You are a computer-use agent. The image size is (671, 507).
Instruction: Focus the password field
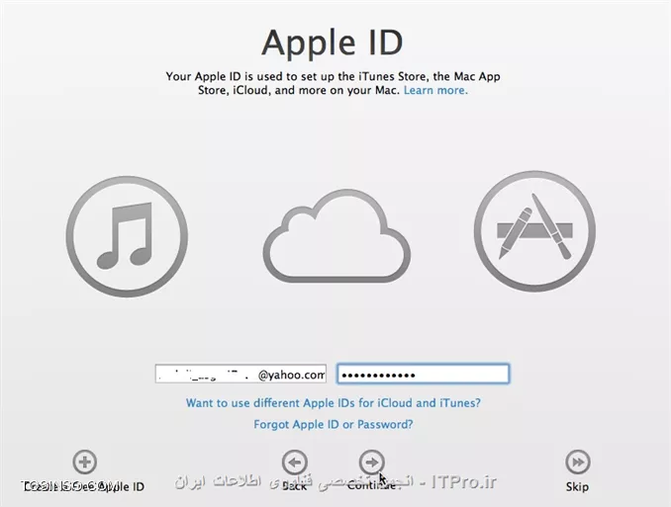pyautogui.click(x=424, y=374)
